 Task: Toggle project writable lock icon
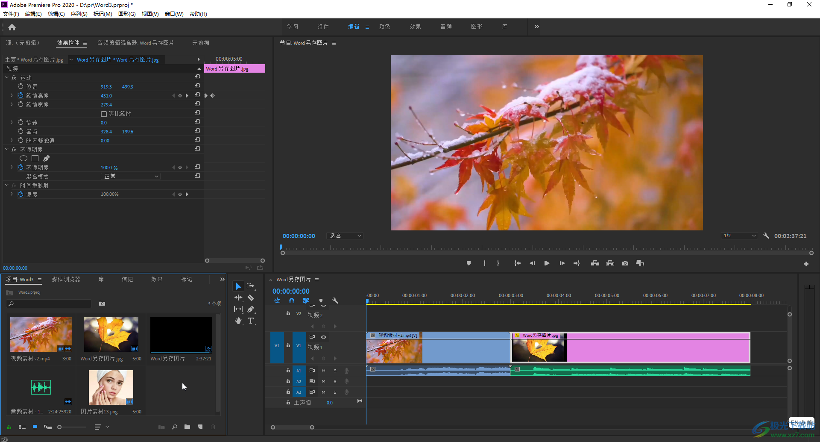coord(9,427)
